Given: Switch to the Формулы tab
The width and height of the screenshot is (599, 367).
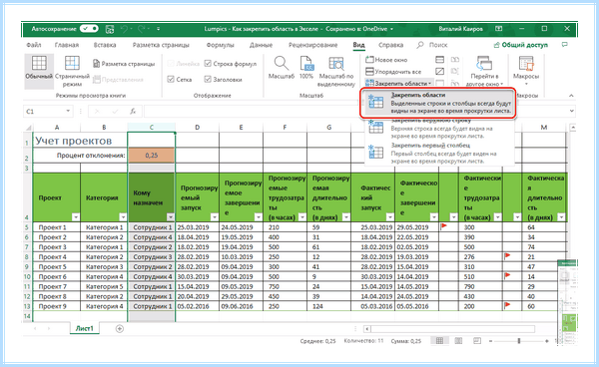Looking at the screenshot, I should (x=220, y=45).
